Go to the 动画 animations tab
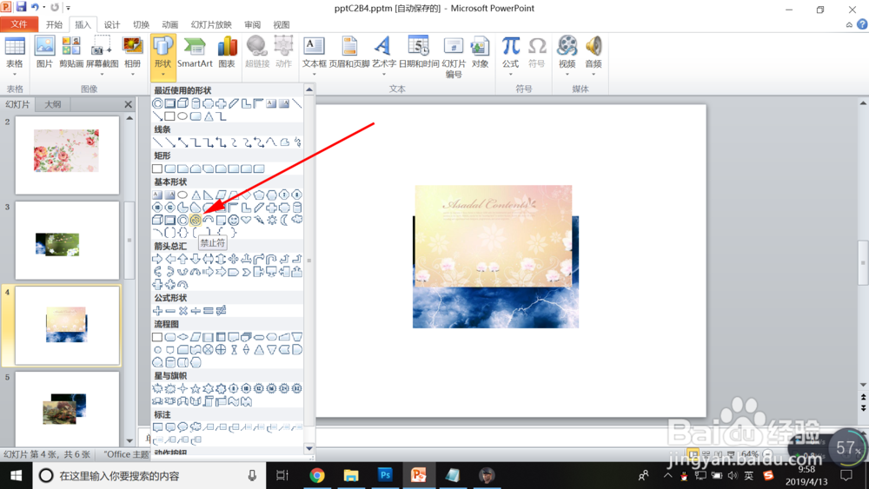 pyautogui.click(x=169, y=24)
